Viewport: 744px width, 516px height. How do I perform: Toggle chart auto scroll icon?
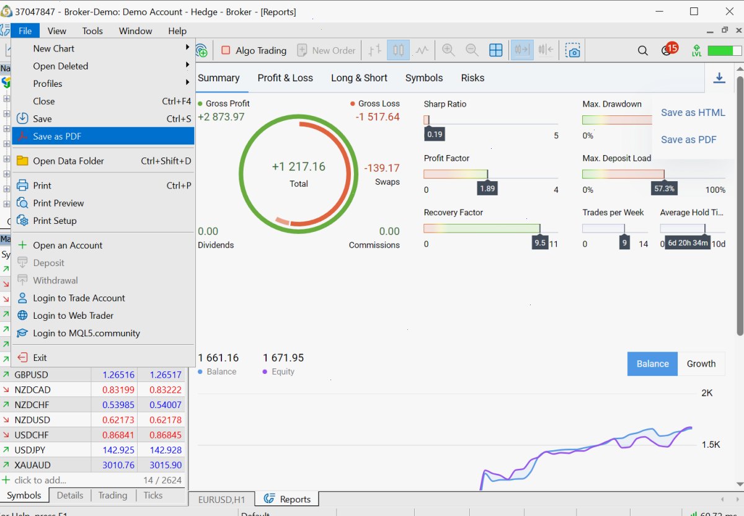tap(522, 50)
